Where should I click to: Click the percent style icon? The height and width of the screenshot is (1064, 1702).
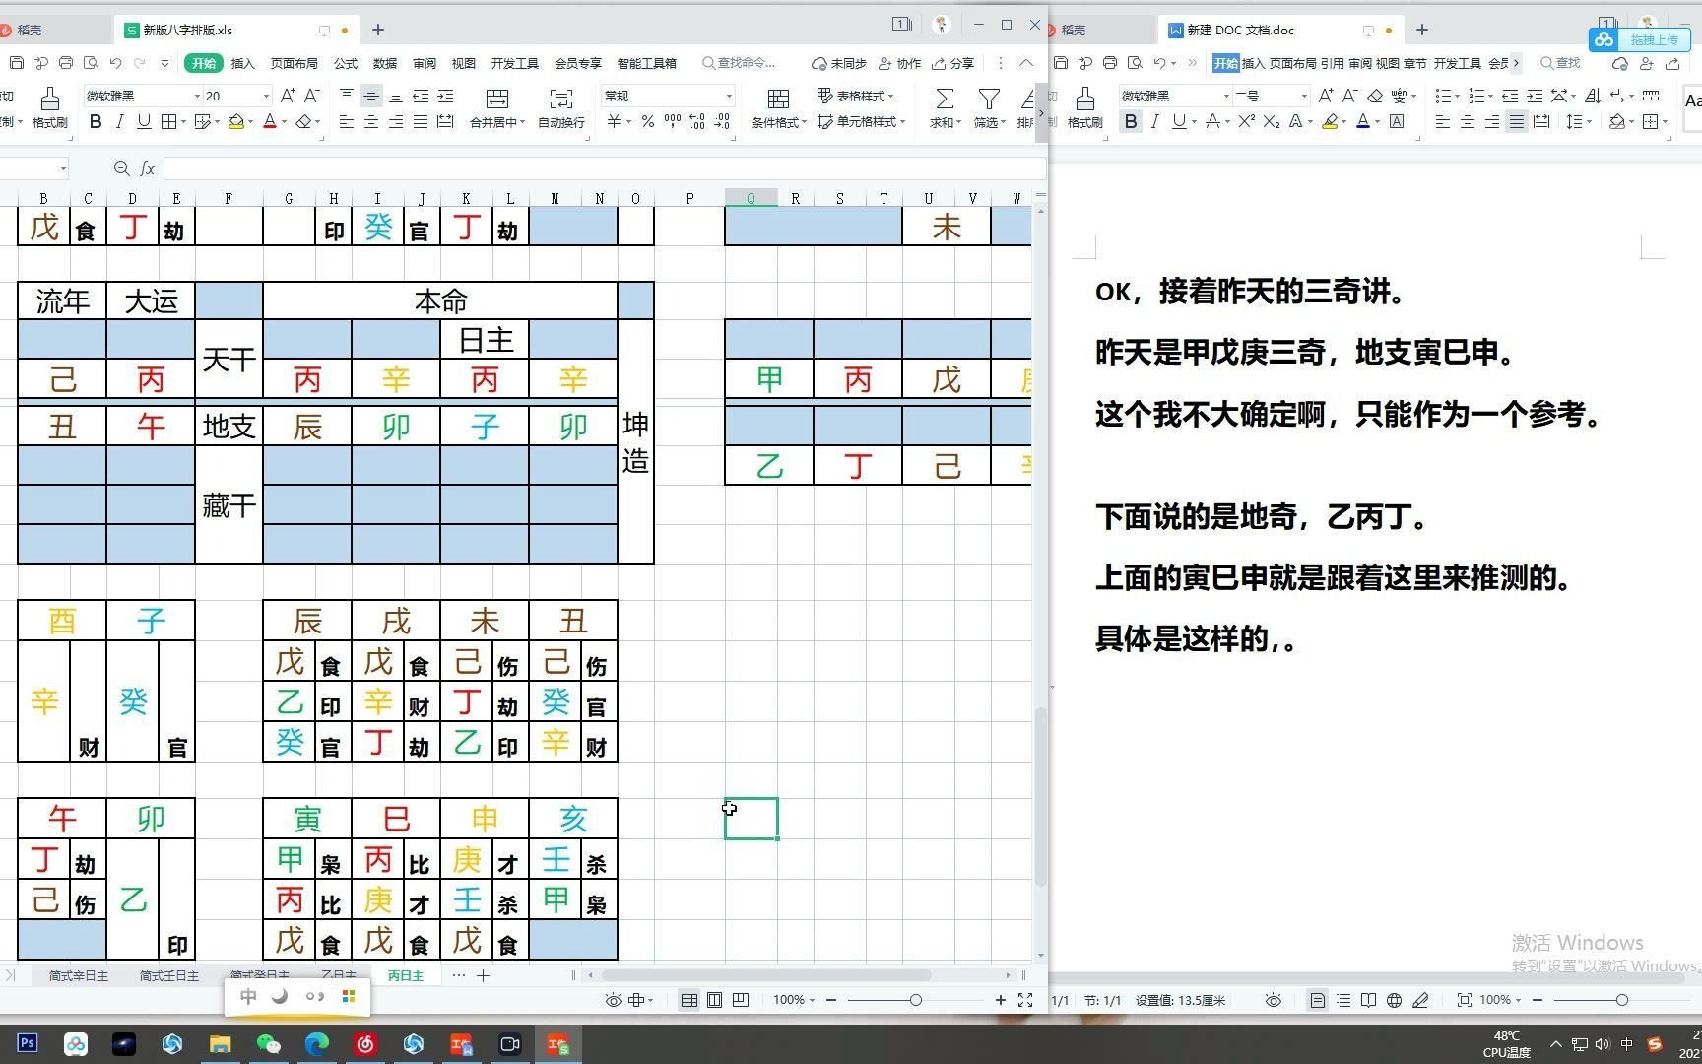647,122
